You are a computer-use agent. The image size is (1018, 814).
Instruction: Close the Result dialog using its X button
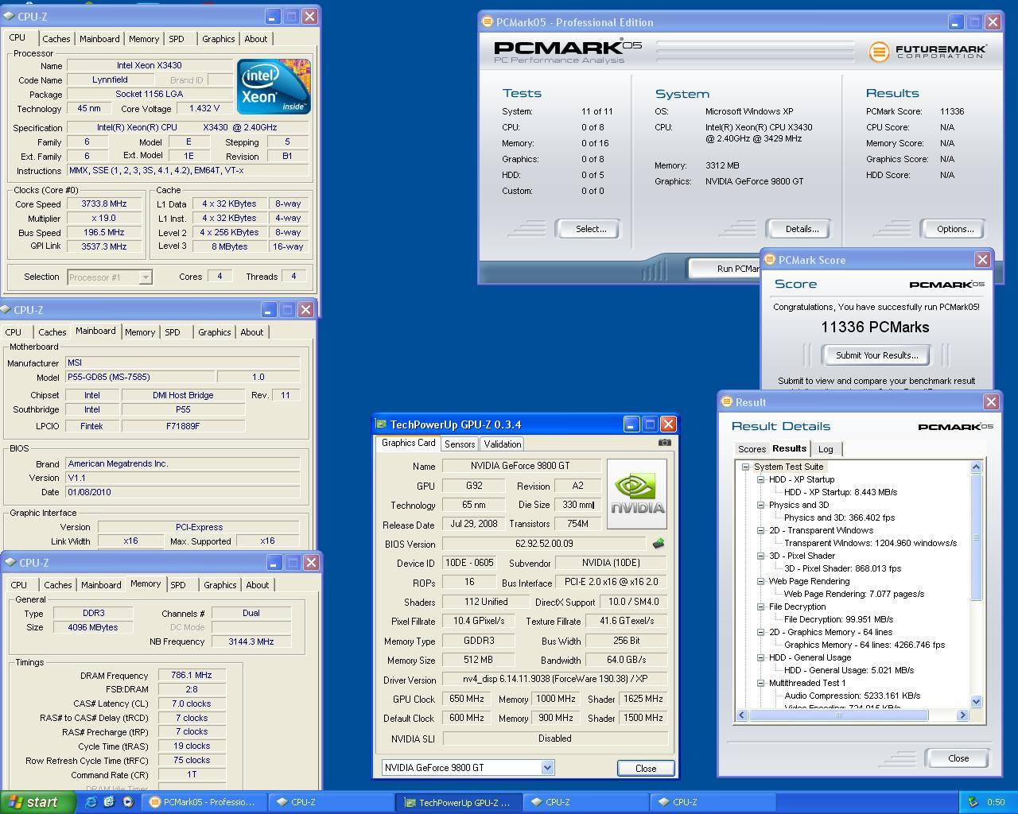coord(991,402)
